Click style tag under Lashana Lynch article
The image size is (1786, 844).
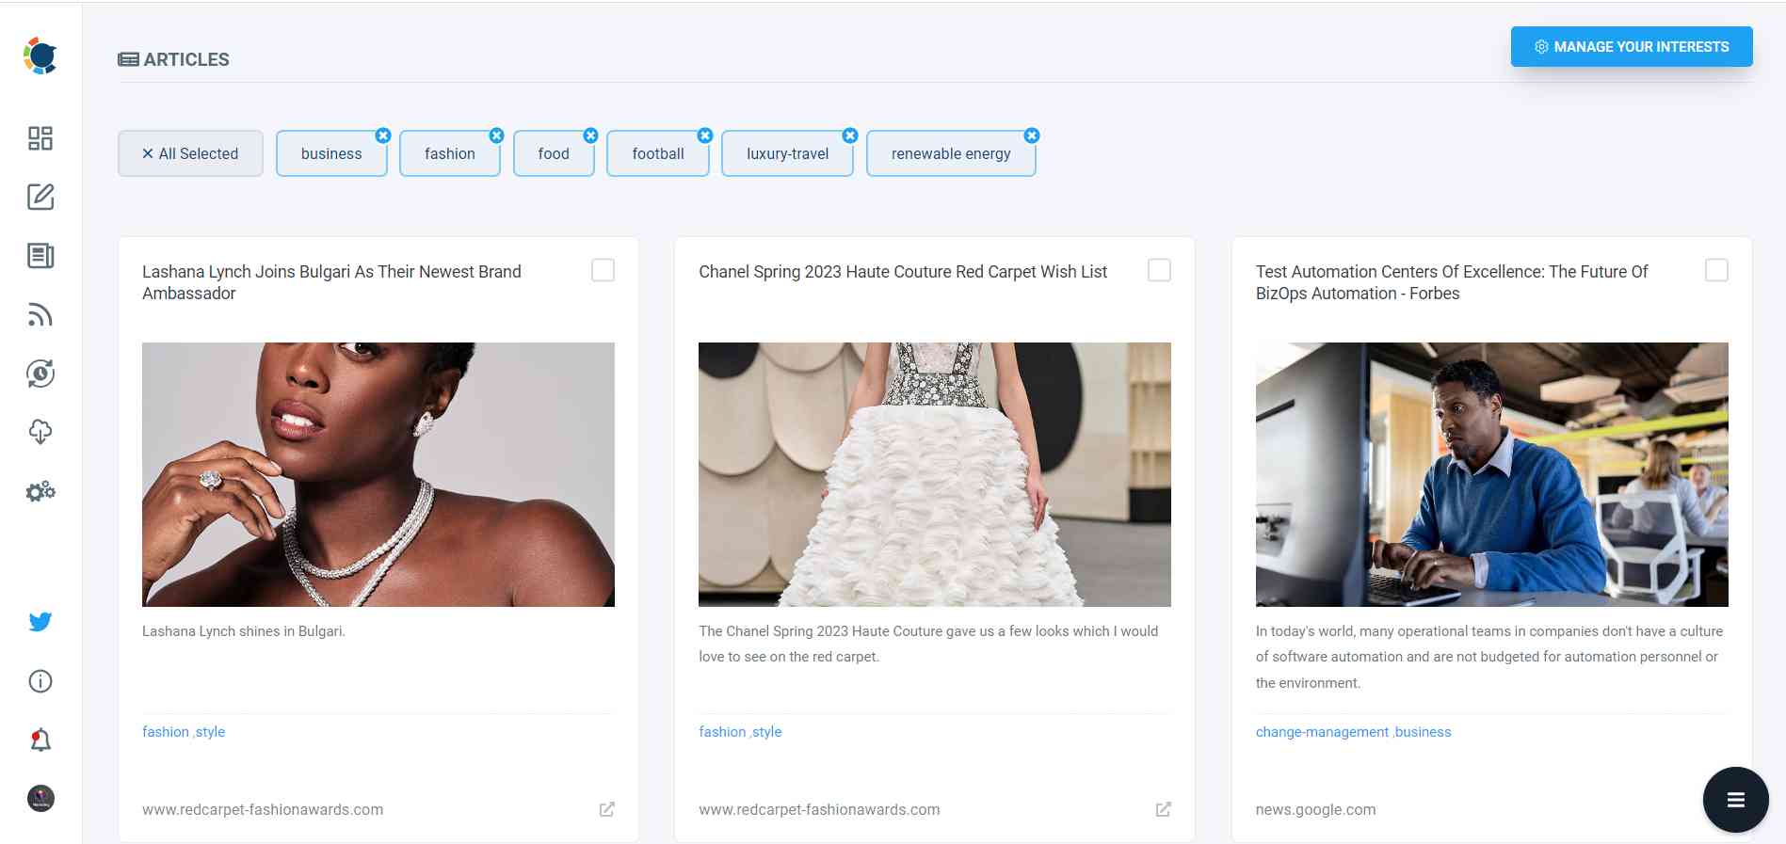[x=211, y=732]
